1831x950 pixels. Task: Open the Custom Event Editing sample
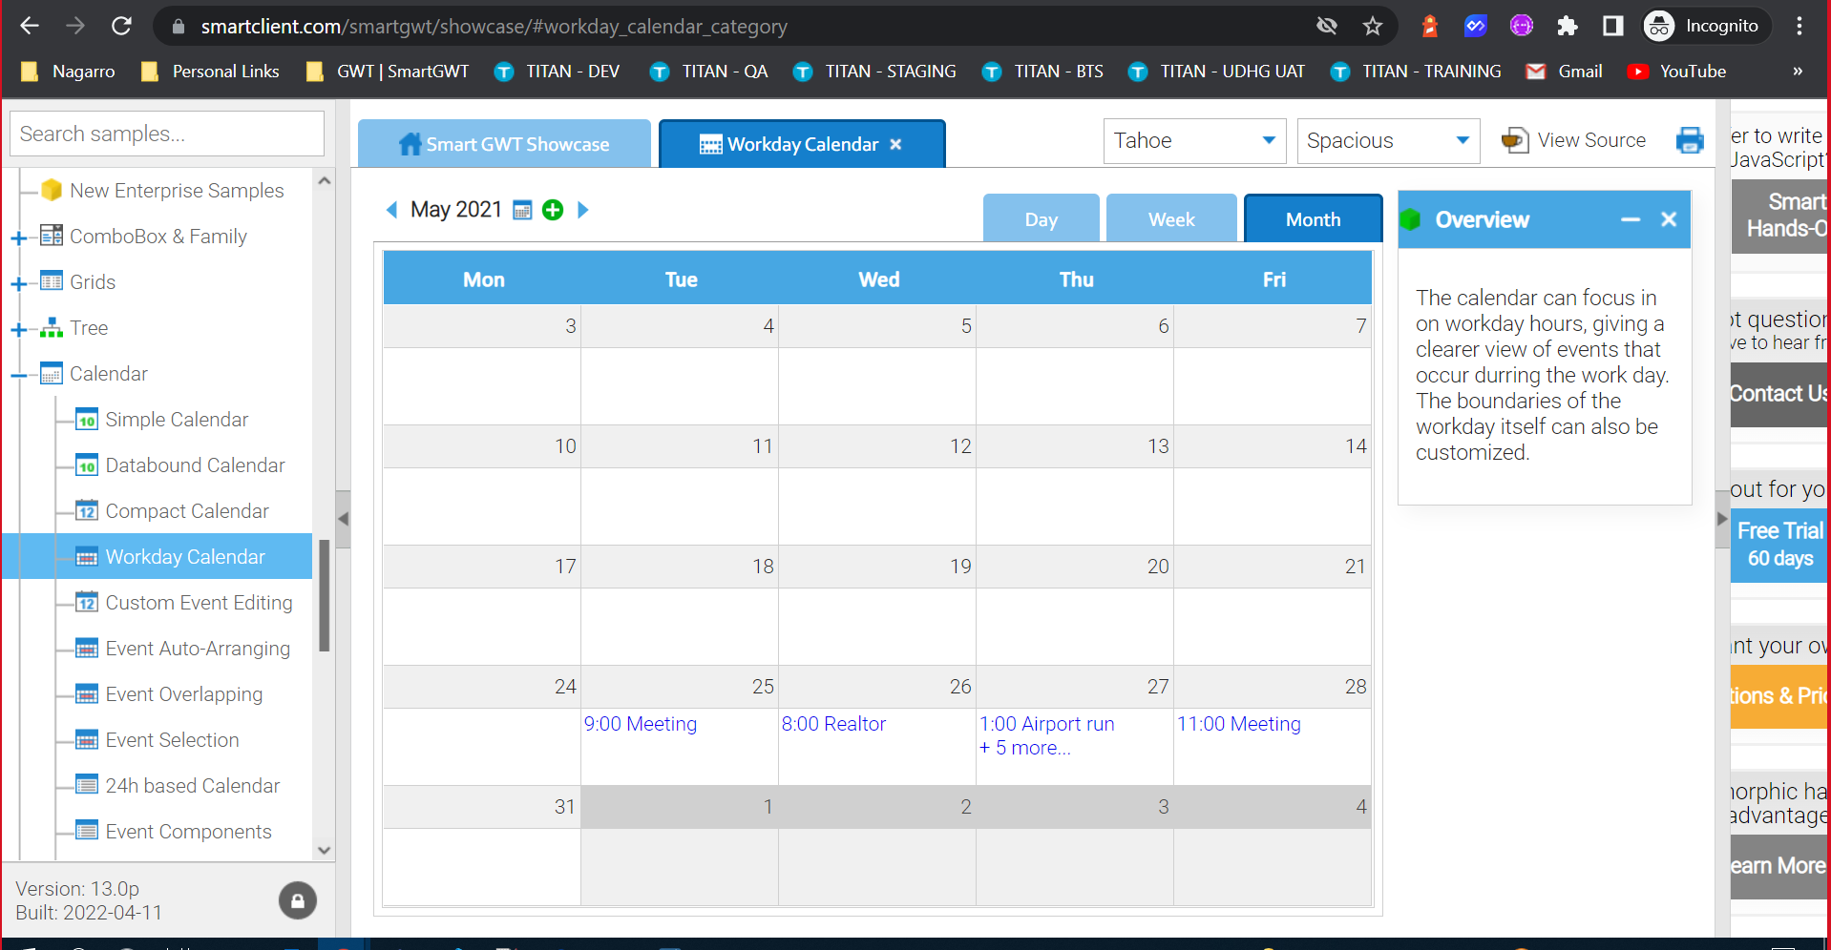(x=199, y=603)
